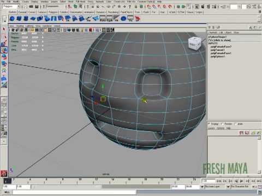Screen dimensions: 262x196
Task: Select the polygon cube shelf icon
Action: click(19, 19)
